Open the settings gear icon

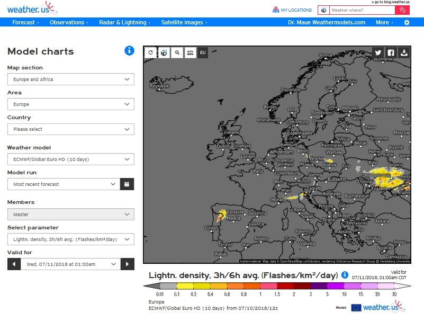(x=407, y=22)
